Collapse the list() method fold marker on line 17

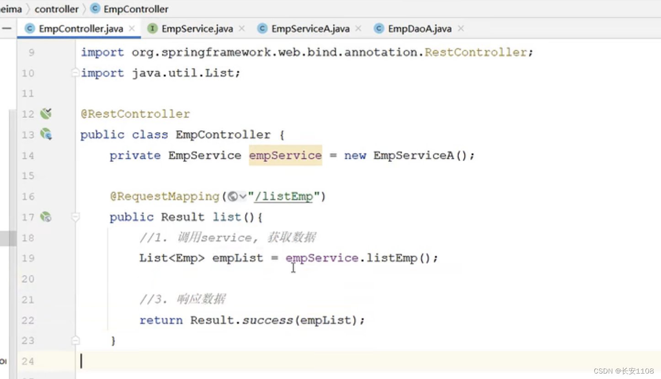coord(75,217)
